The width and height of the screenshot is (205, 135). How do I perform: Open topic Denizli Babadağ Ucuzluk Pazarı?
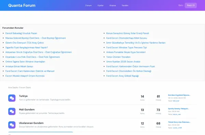[21, 33]
